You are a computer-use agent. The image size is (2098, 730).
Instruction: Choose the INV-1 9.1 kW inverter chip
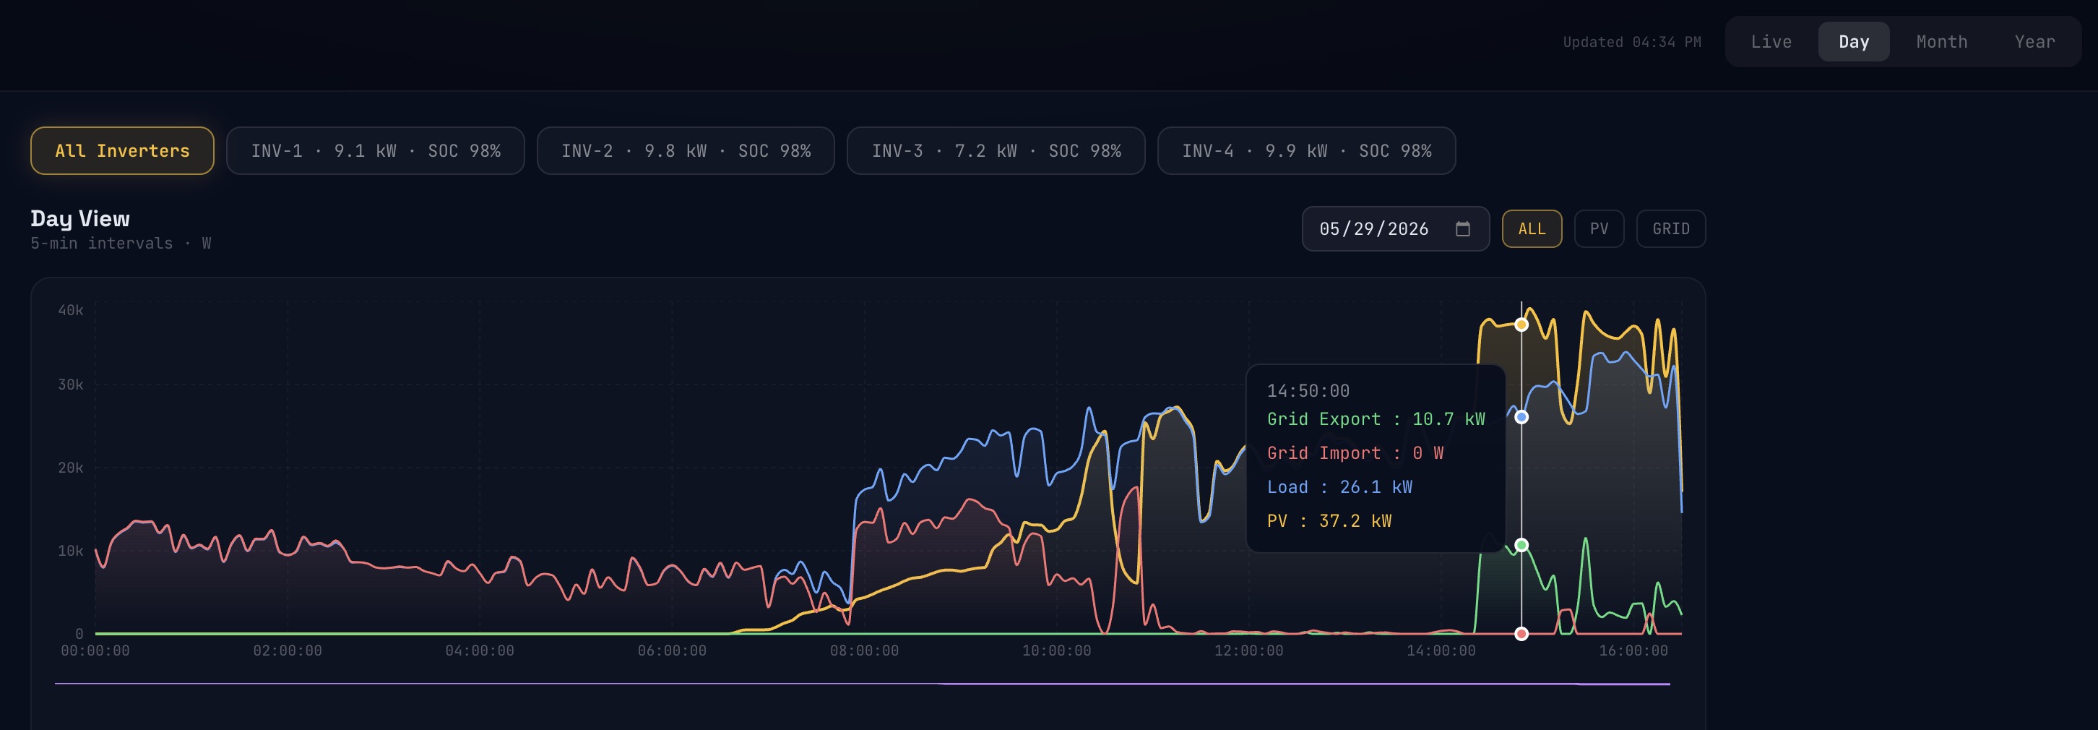376,151
